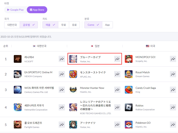
Task: Click the 세븐나이츠 키우기 game title
Action: pos(34,106)
